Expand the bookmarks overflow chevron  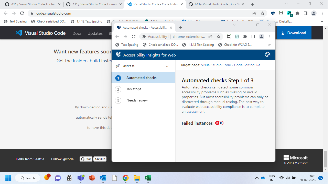(269, 44)
